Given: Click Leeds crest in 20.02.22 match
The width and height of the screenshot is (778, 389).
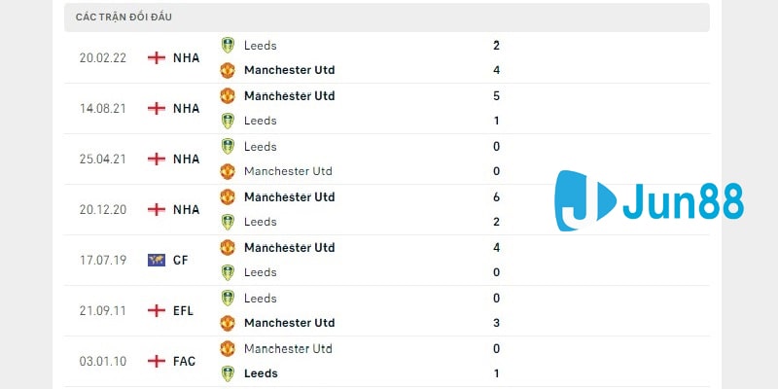Looking at the screenshot, I should point(228,45).
